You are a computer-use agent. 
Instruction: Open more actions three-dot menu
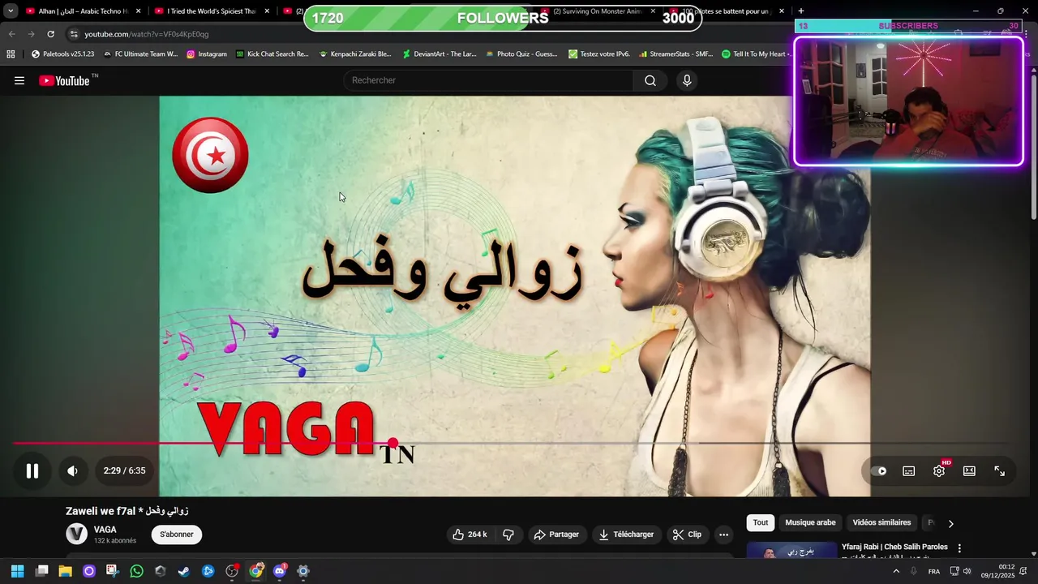click(724, 535)
